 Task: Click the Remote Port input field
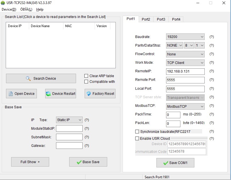pyautogui.click(x=185, y=80)
